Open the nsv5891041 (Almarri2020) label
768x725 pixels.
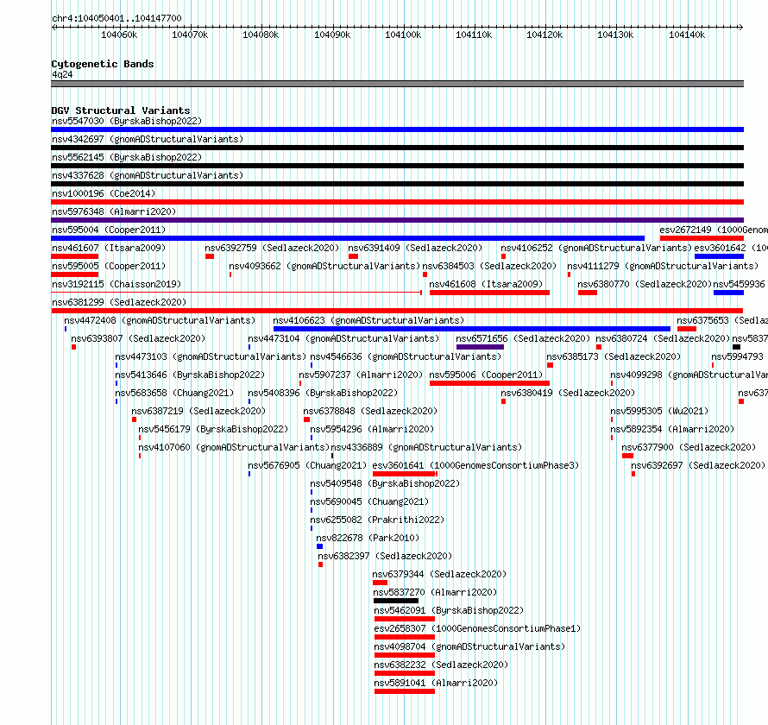(x=436, y=683)
